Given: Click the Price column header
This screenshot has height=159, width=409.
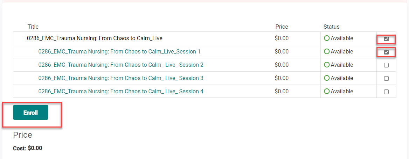Looking at the screenshot, I should (282, 27).
